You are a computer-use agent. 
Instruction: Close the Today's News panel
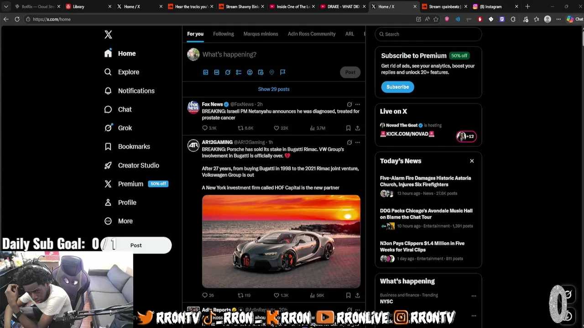(x=472, y=161)
